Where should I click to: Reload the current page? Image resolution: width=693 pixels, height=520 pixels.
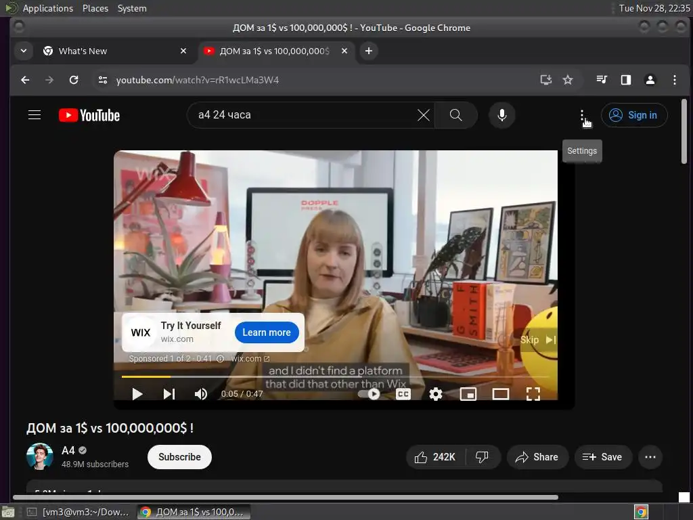[74, 80]
